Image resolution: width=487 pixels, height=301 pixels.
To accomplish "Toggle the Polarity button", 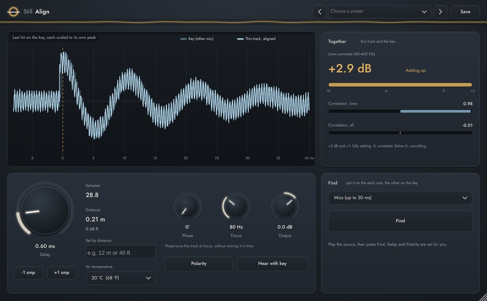I will [199, 264].
